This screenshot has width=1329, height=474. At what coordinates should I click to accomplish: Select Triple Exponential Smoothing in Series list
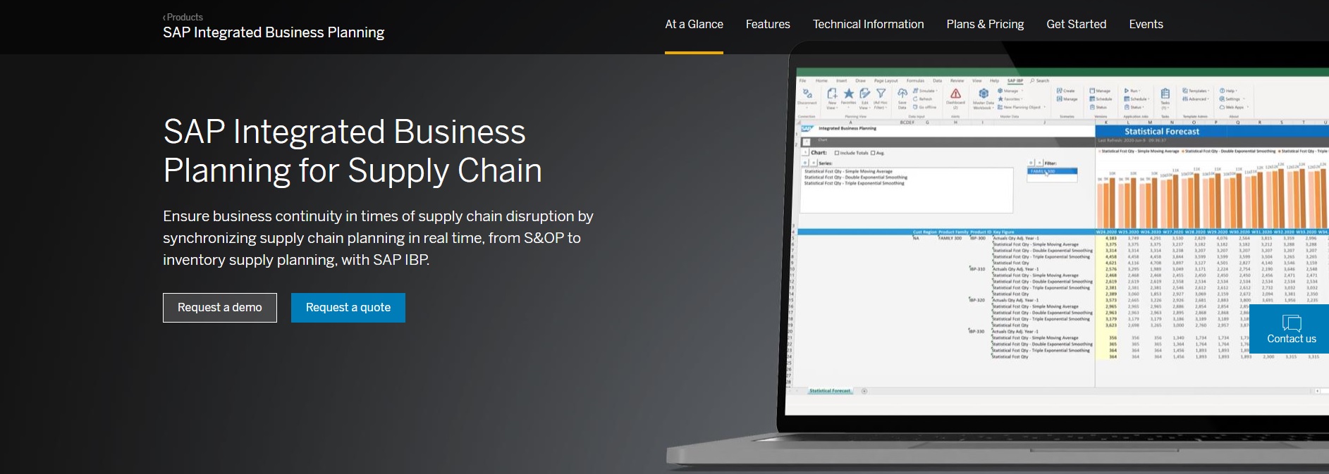[855, 183]
